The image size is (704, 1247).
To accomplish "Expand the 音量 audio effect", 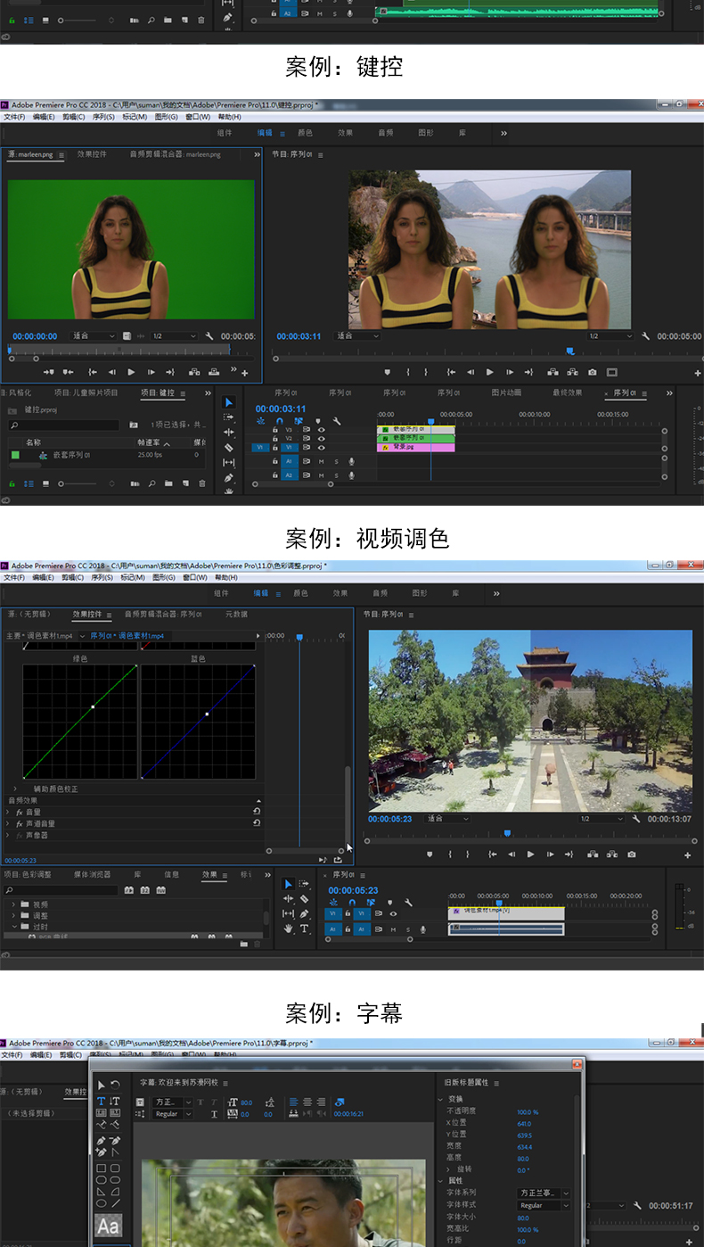I will click(8, 812).
